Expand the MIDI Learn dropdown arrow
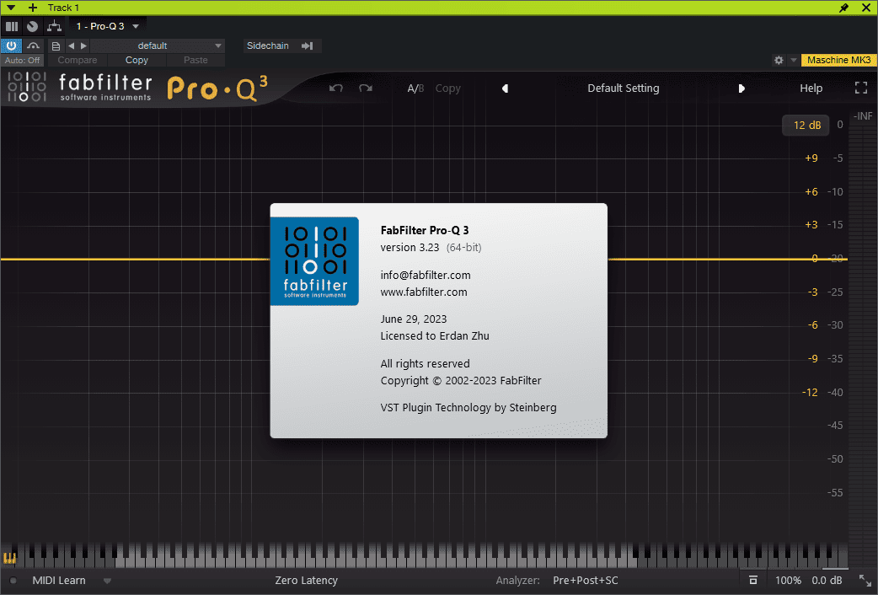Screen dimensions: 878x595 (x=106, y=581)
